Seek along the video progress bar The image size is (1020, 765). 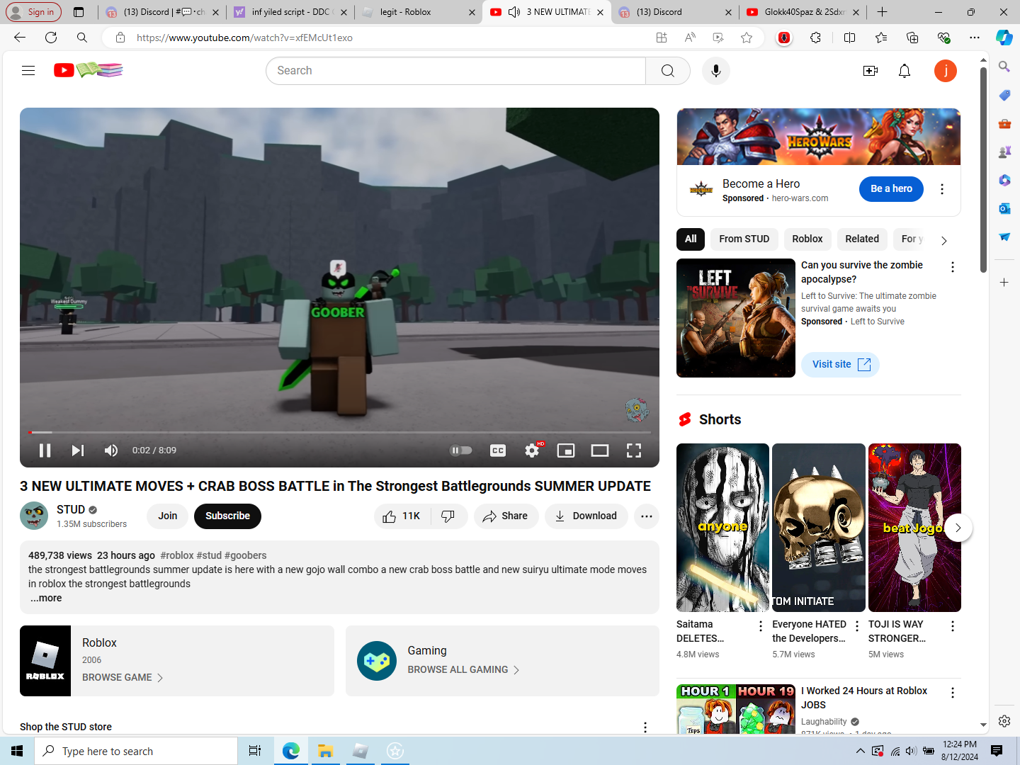(x=339, y=432)
